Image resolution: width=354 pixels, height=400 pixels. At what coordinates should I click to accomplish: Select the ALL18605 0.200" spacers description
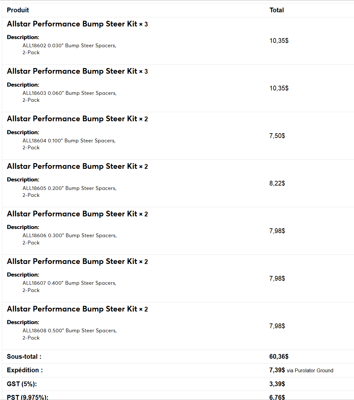tap(69, 191)
